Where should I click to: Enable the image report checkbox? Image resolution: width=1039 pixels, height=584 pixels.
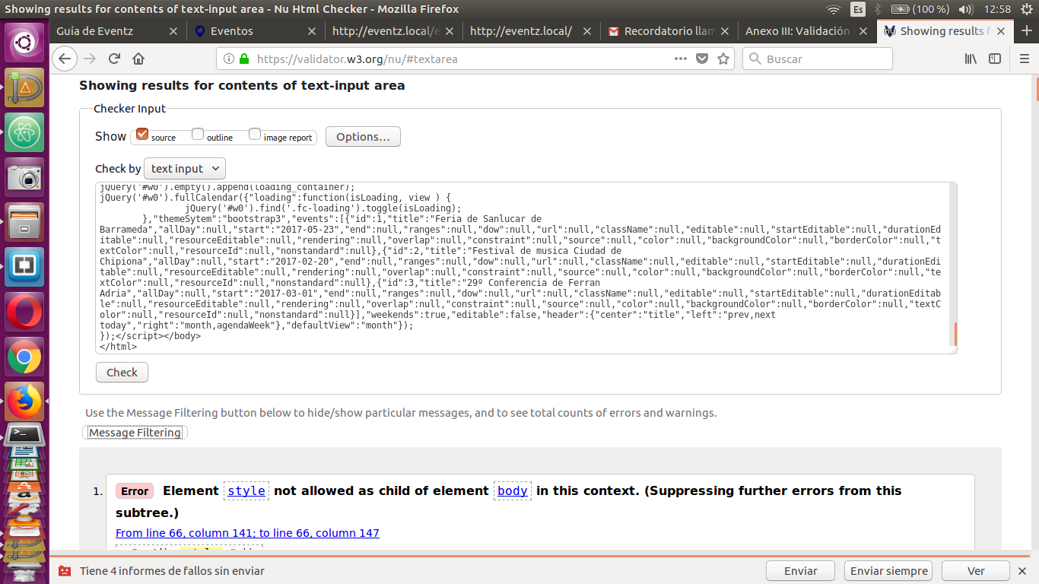255,135
